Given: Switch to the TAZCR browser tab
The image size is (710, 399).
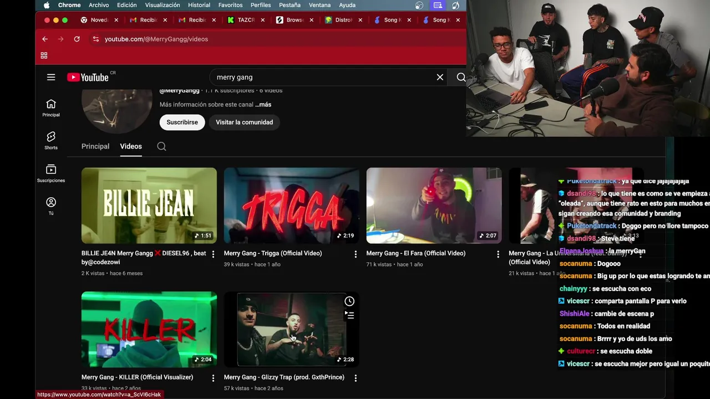Looking at the screenshot, I should [x=246, y=20].
